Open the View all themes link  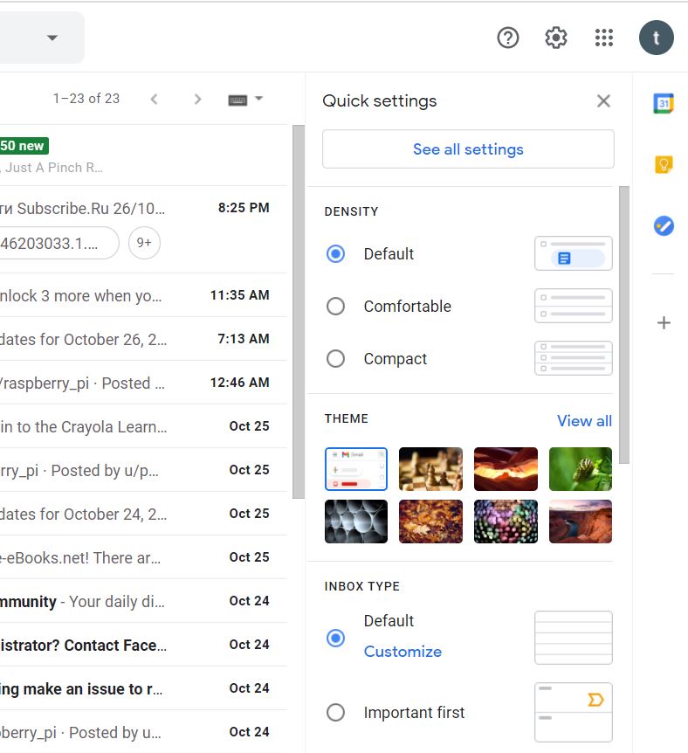tap(584, 421)
